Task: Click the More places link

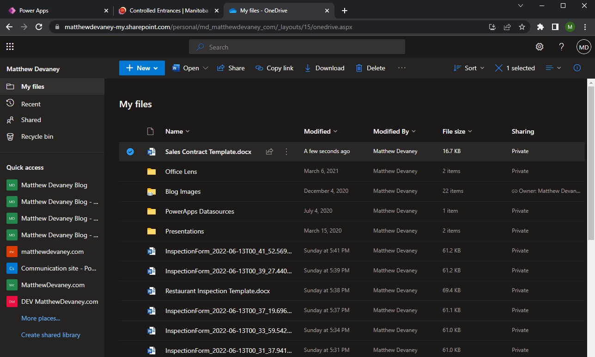Action: click(x=41, y=318)
